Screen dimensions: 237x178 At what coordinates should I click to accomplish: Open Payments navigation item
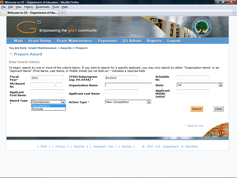[107, 41]
